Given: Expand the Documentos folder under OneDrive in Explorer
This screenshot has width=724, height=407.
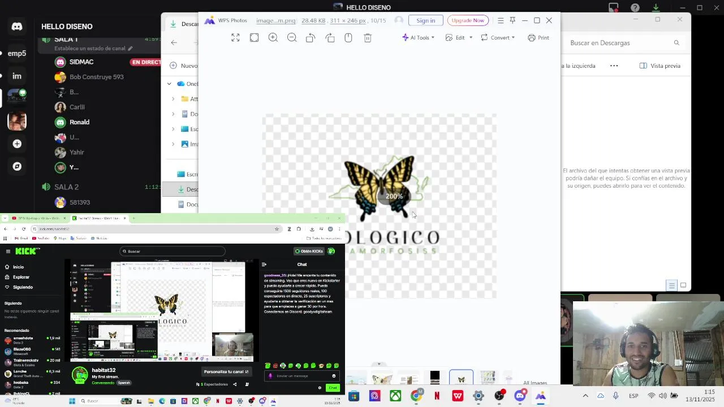Looking at the screenshot, I should point(173,114).
